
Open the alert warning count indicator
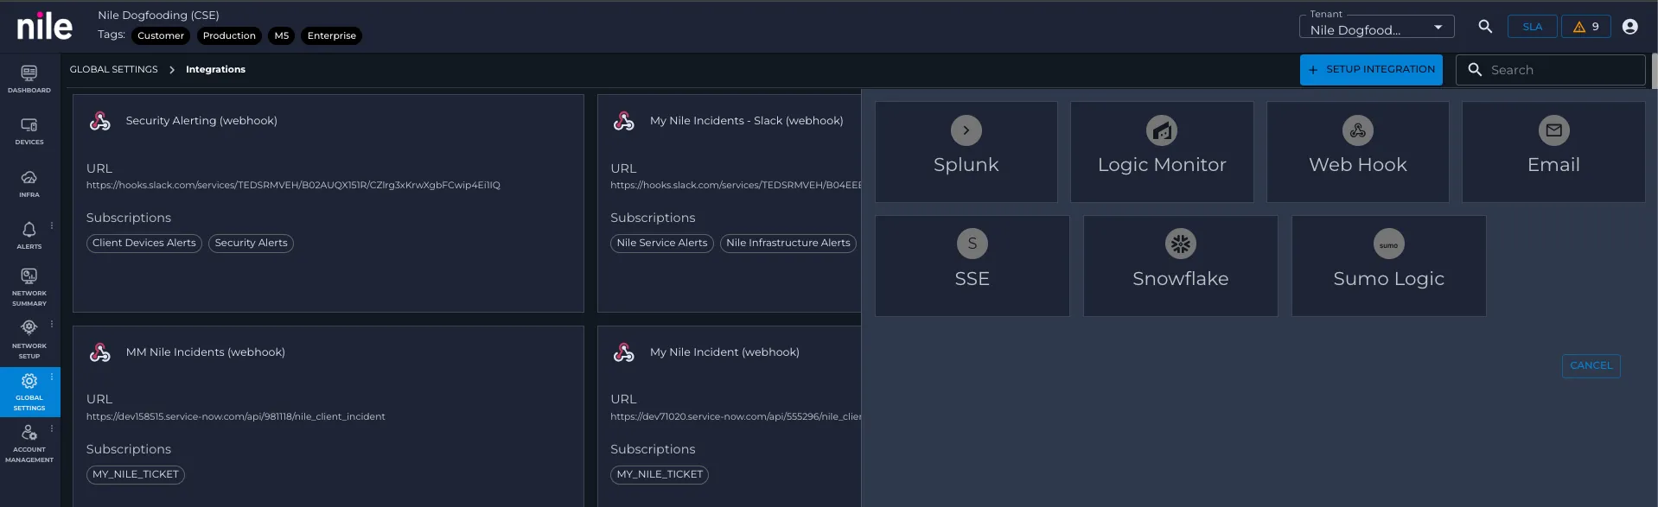pyautogui.click(x=1586, y=27)
